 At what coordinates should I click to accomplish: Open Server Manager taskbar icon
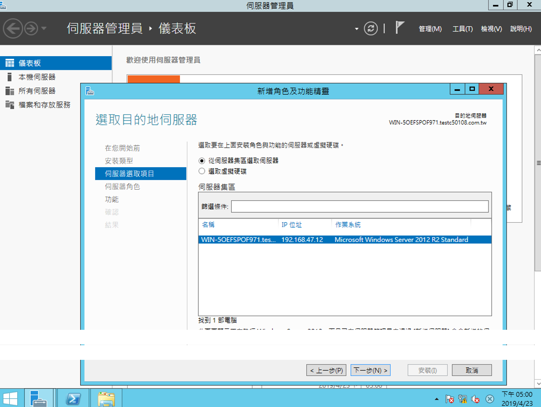[x=39, y=398]
